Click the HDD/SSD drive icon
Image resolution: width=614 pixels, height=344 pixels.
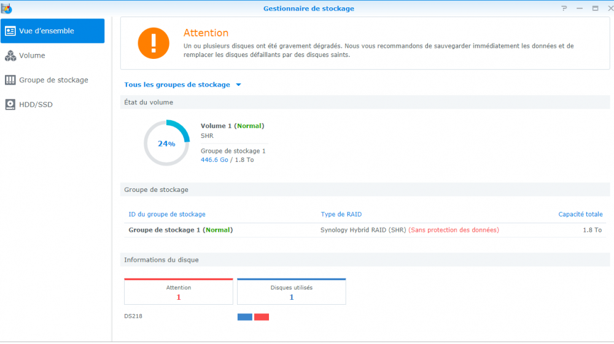pyautogui.click(x=10, y=105)
